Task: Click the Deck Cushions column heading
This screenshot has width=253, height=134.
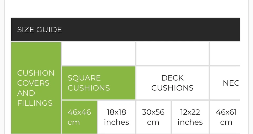Action: click(x=172, y=83)
